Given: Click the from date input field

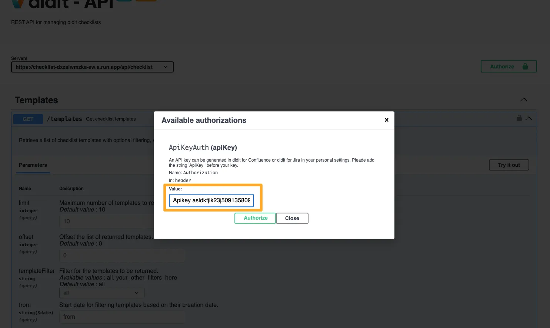Looking at the screenshot, I should (x=122, y=317).
